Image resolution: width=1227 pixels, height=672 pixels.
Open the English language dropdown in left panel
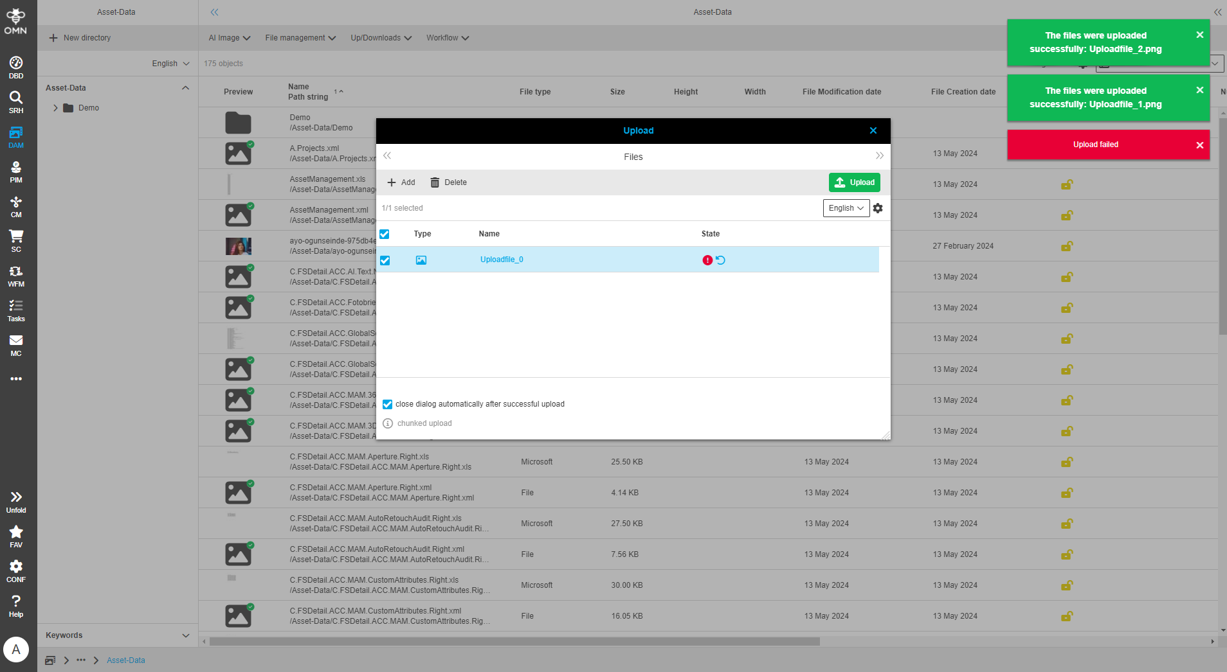[170, 64]
